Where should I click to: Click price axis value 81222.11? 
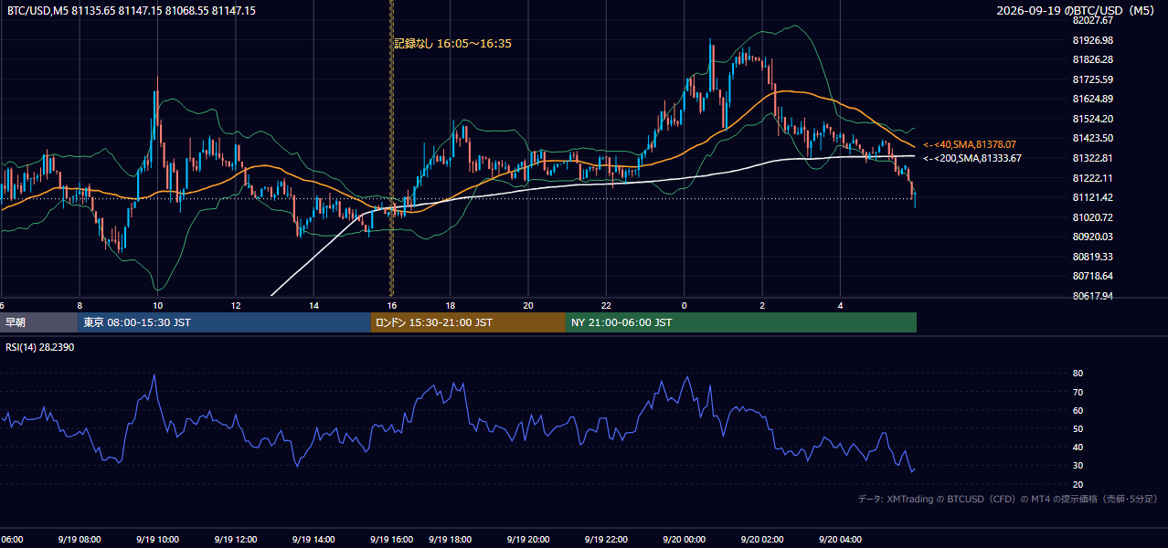(x=1092, y=178)
